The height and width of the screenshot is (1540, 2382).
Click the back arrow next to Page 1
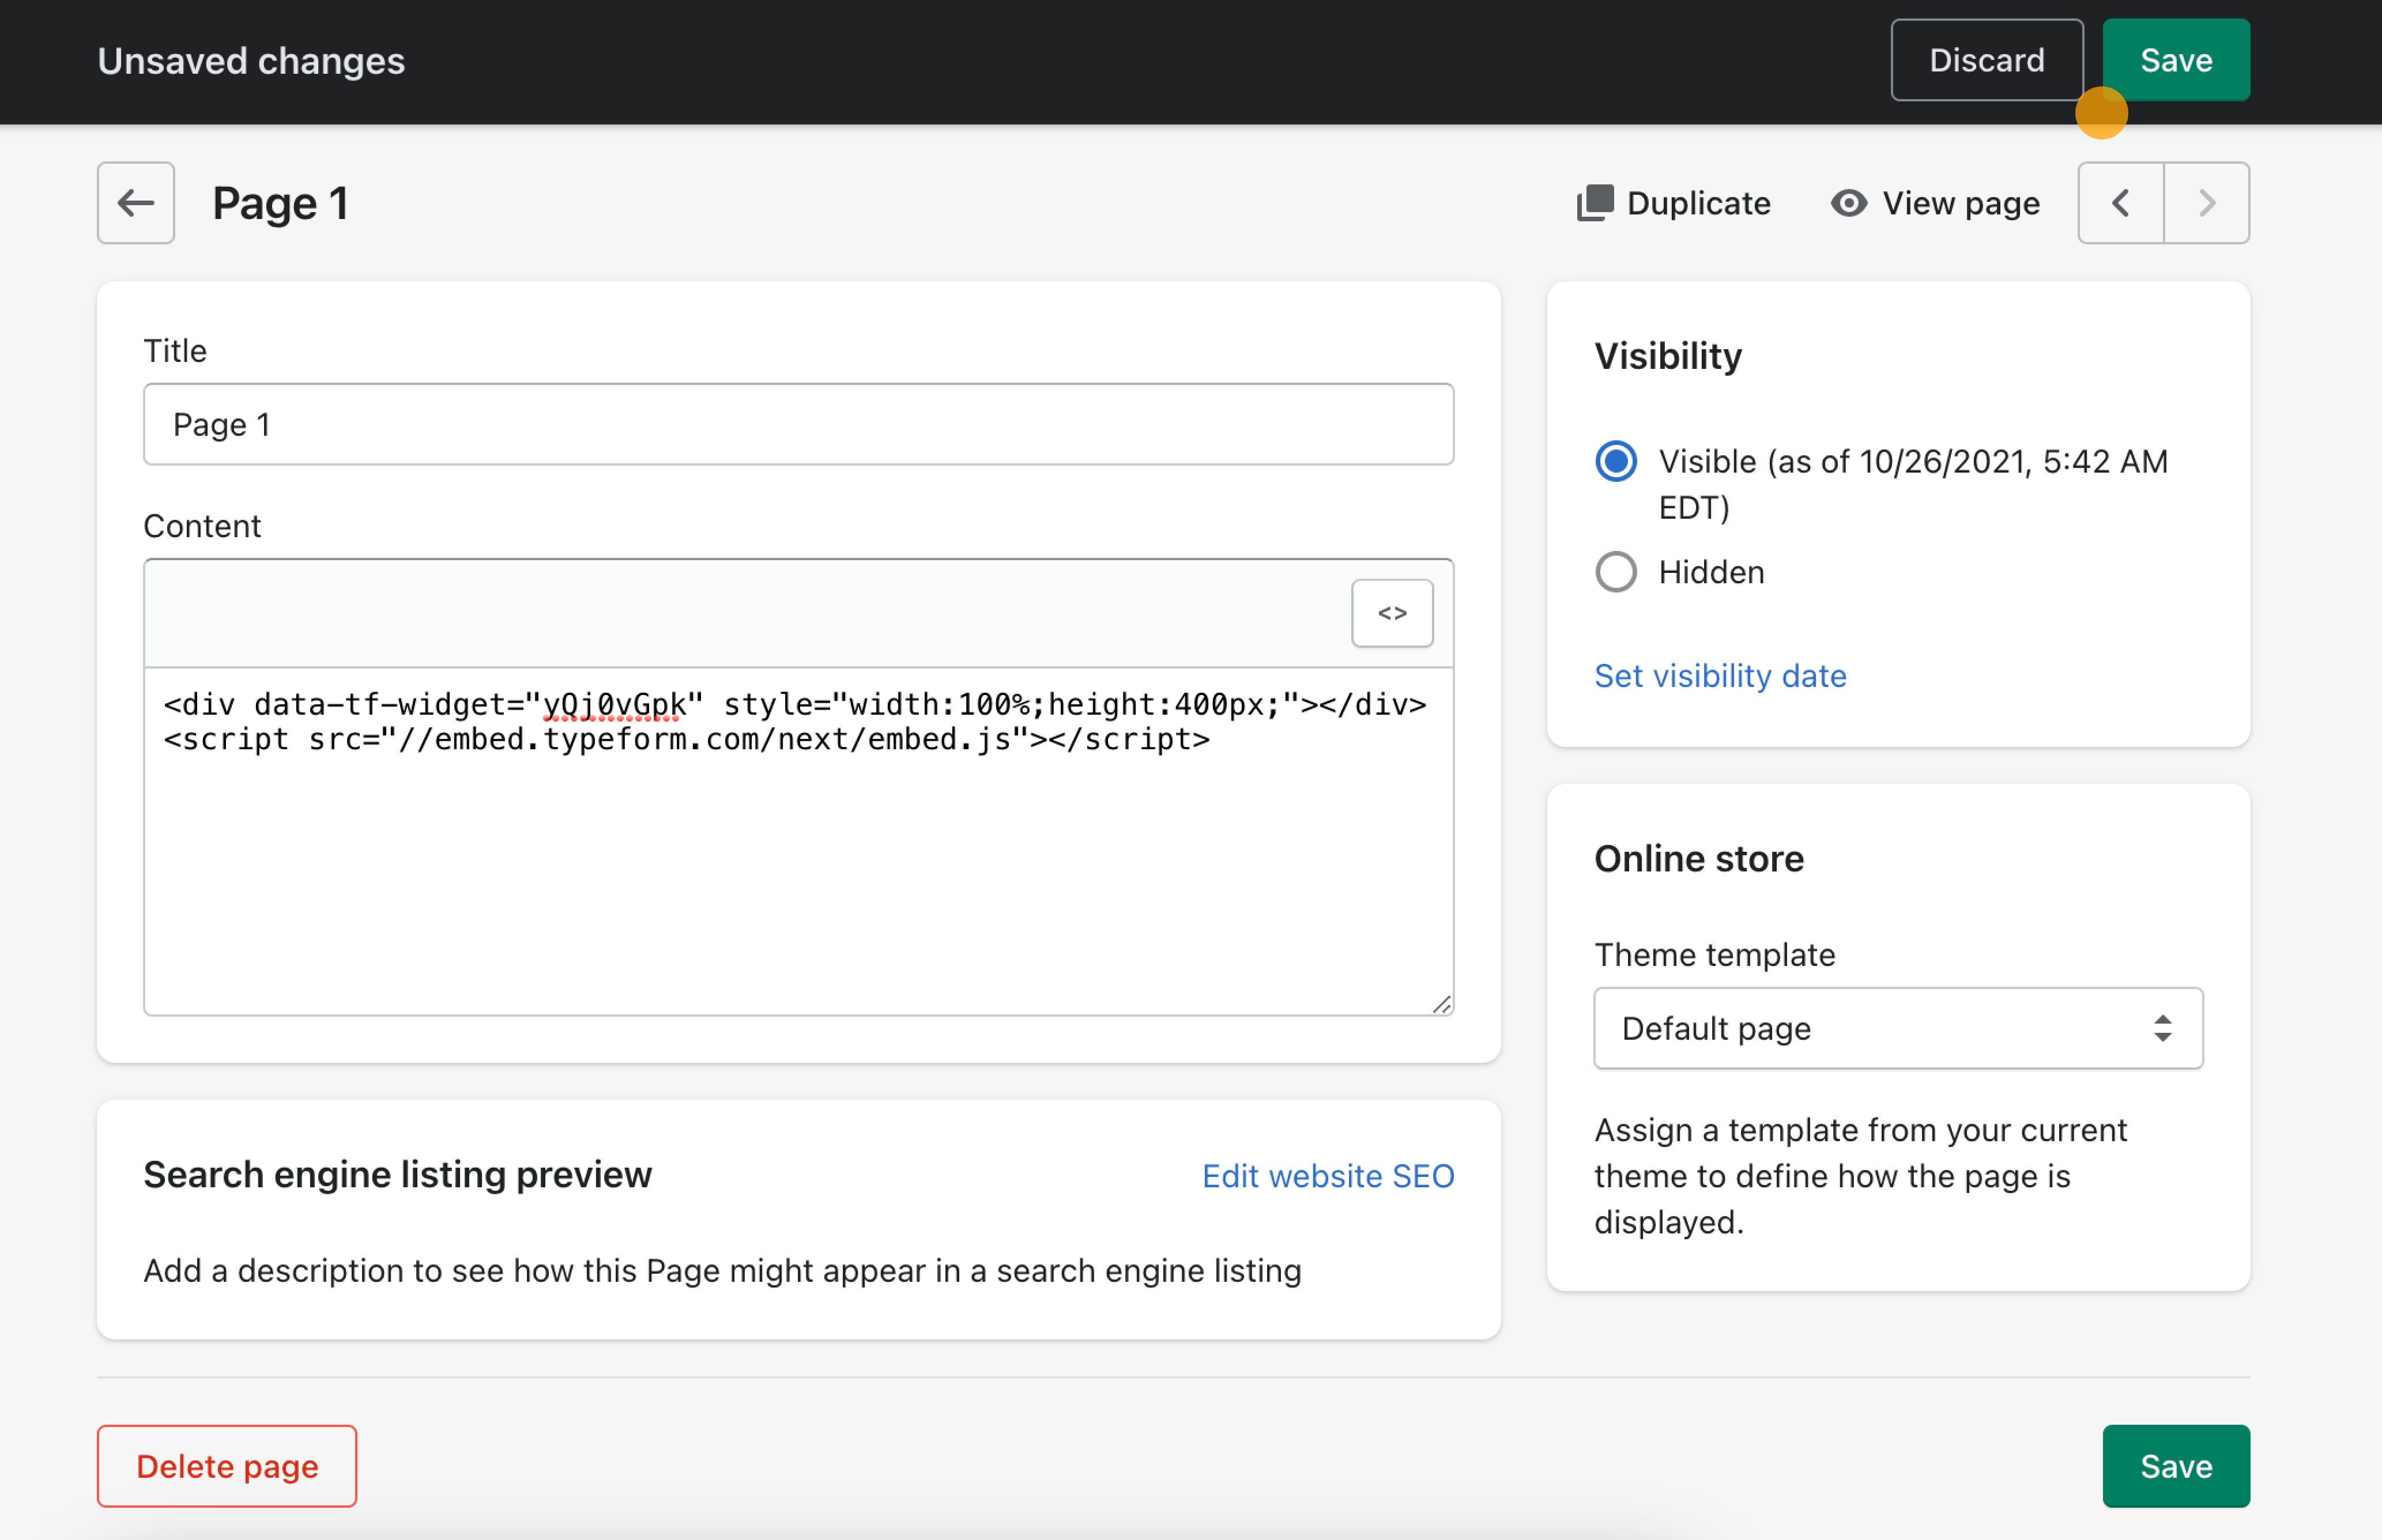click(x=136, y=203)
